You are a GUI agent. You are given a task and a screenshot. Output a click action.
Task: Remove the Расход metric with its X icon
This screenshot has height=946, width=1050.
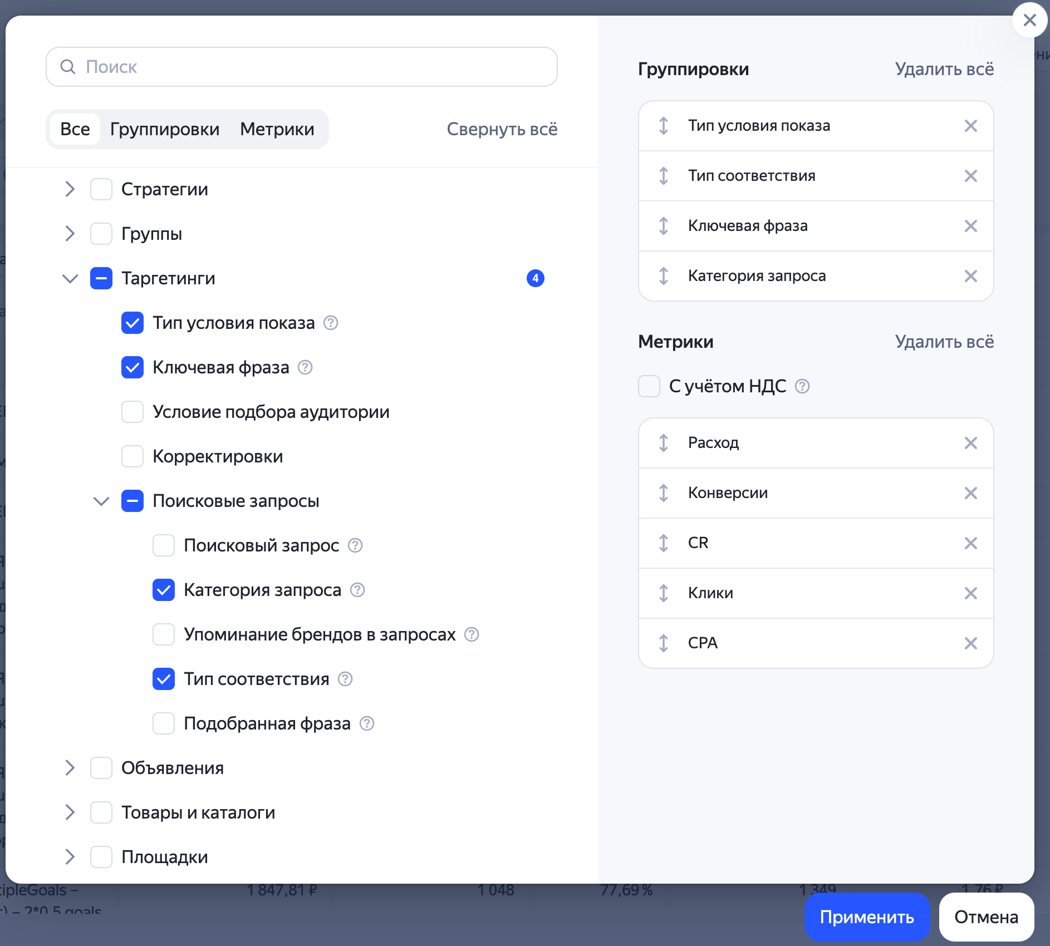tap(970, 443)
